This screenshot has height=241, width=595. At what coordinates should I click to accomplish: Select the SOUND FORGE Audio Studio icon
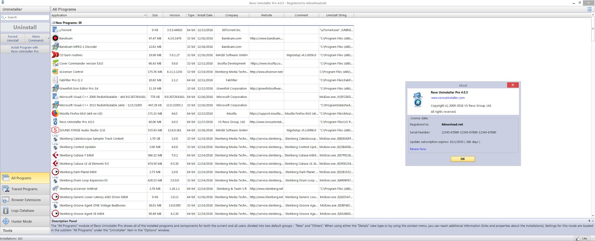[55, 130]
